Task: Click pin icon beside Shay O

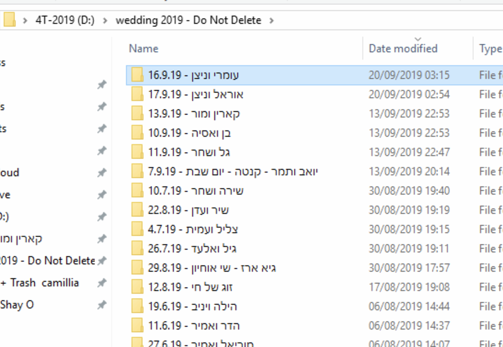Action: [x=102, y=304]
